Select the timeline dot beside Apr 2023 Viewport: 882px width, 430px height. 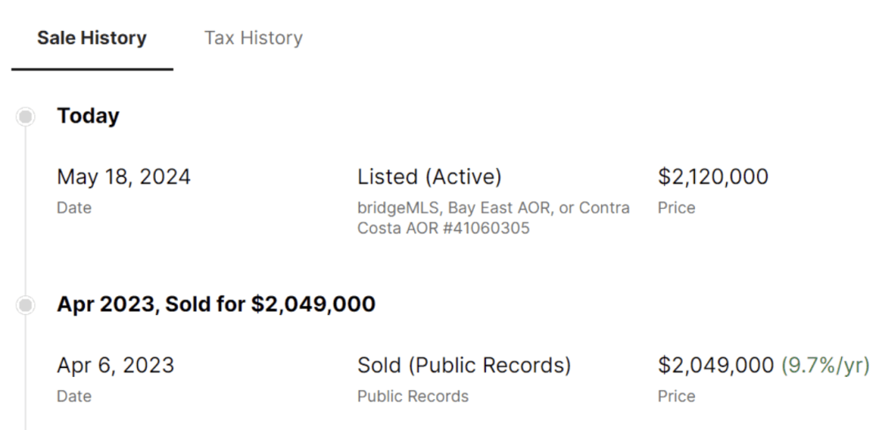pyautogui.click(x=26, y=305)
